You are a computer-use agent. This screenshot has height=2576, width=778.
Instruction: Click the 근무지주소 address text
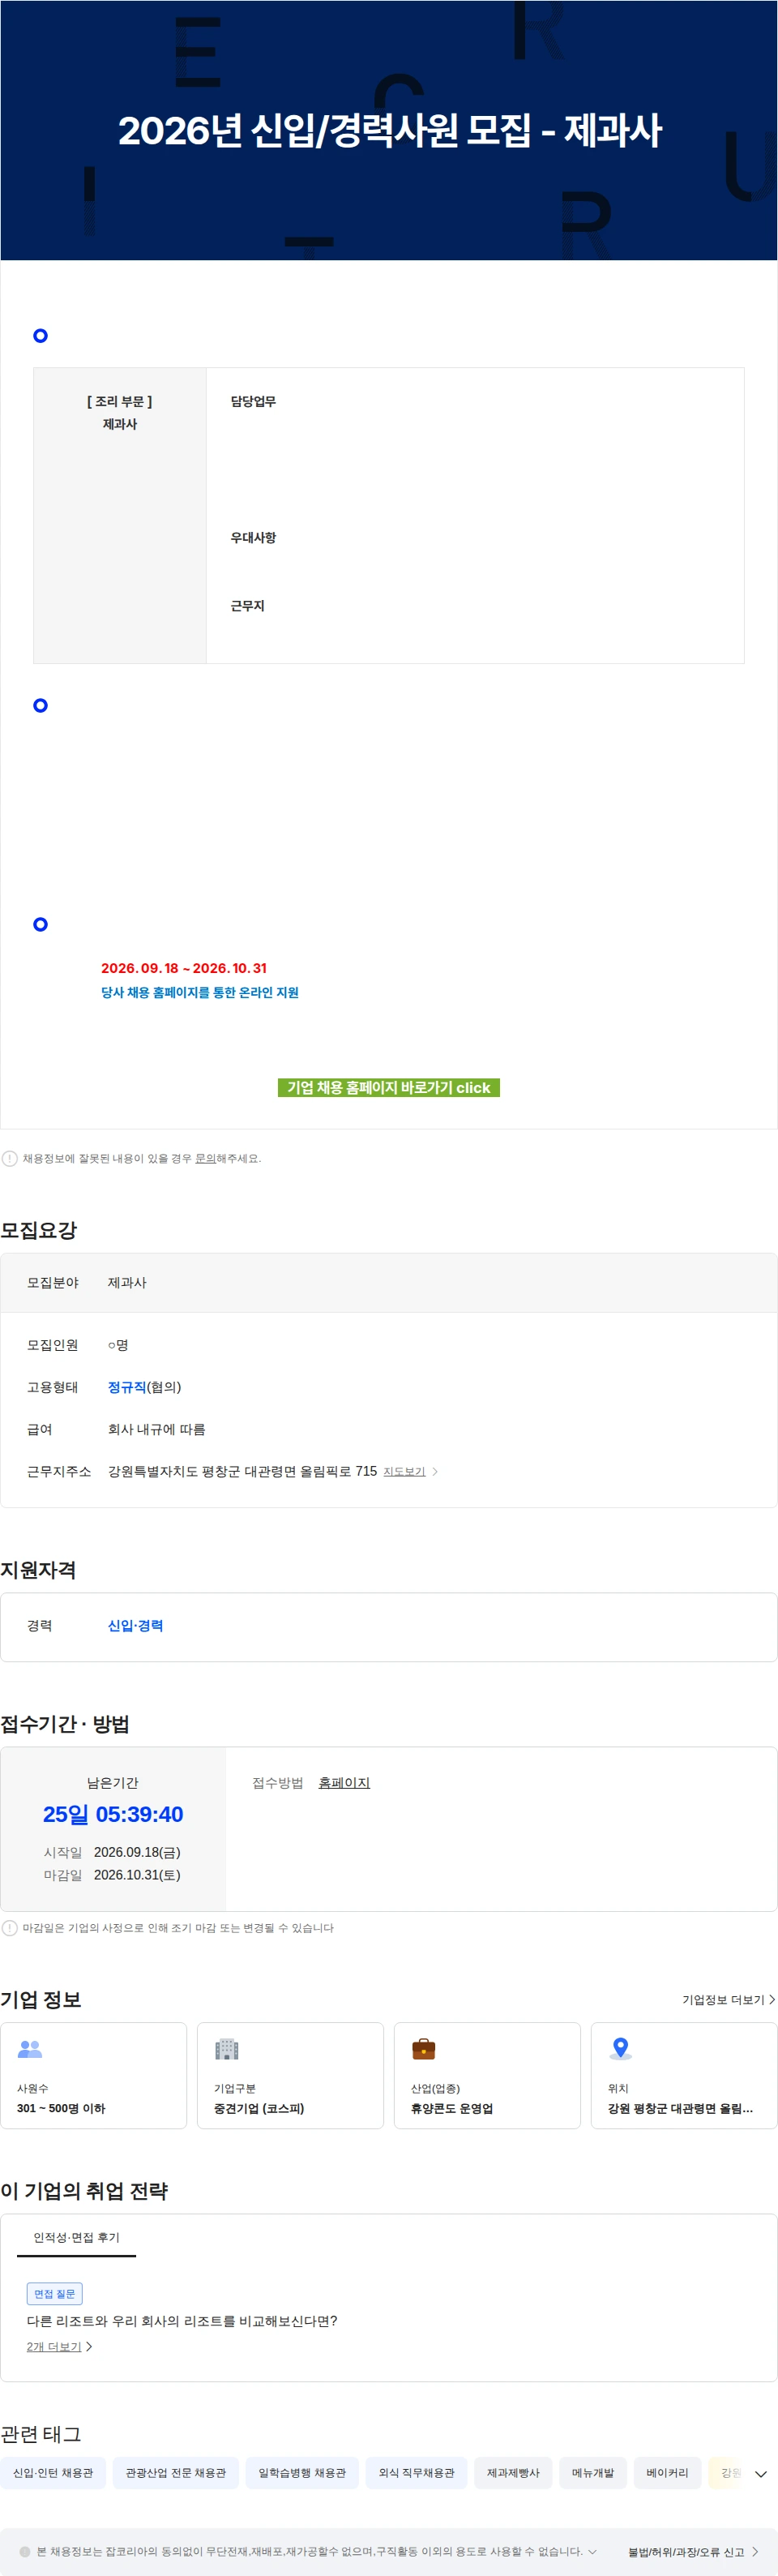[242, 1471]
